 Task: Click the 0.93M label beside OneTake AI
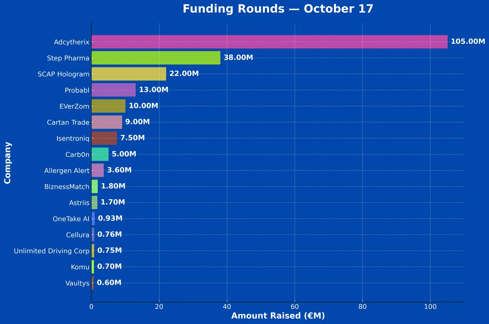point(110,218)
